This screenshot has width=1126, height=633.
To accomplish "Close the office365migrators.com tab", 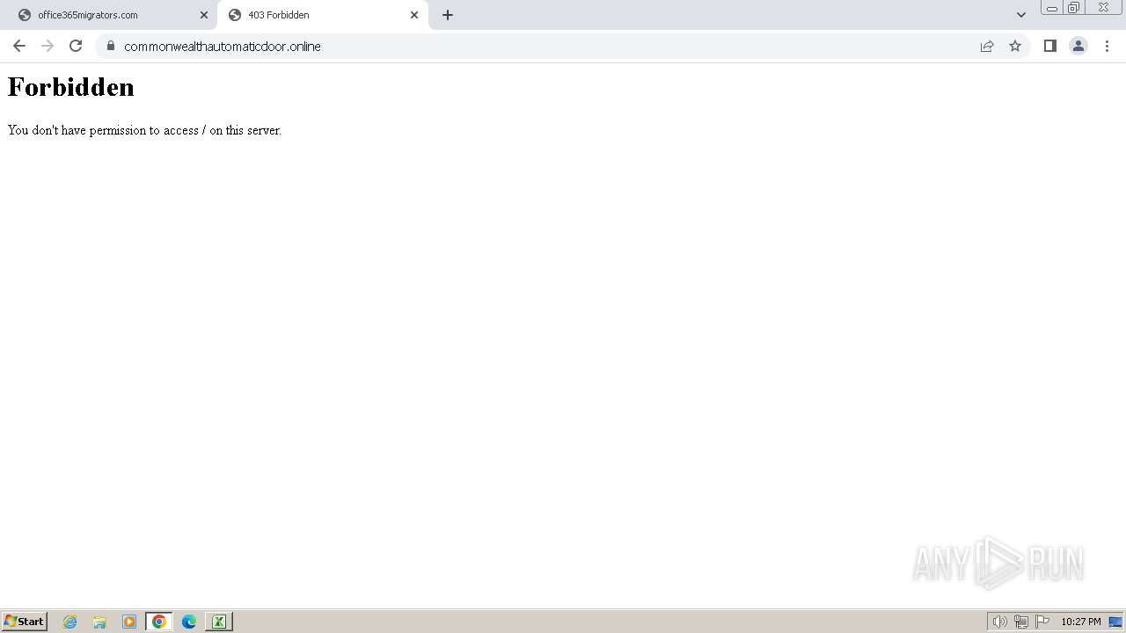I will [204, 15].
